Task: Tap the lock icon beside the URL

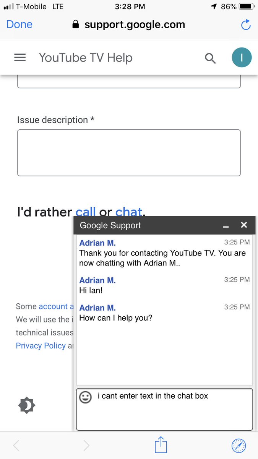Action: (76, 25)
